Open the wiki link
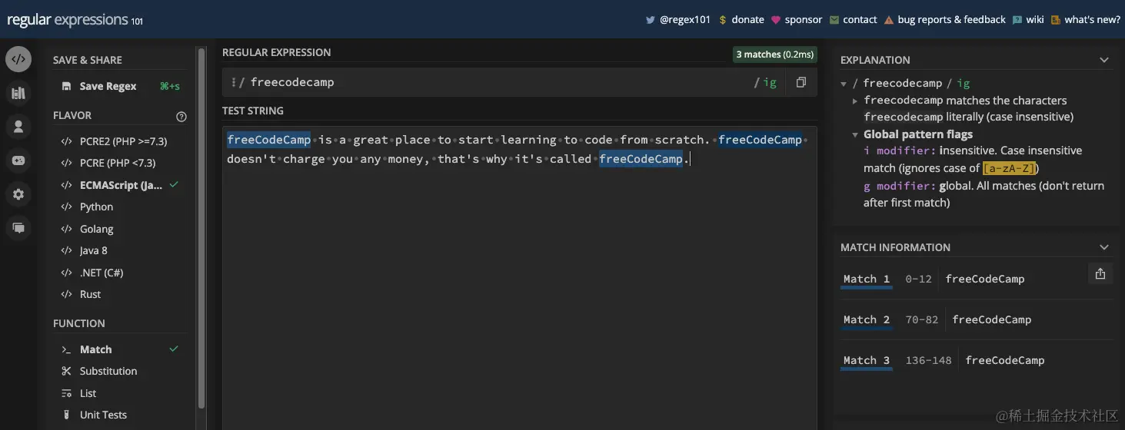The image size is (1125, 430). [1035, 20]
